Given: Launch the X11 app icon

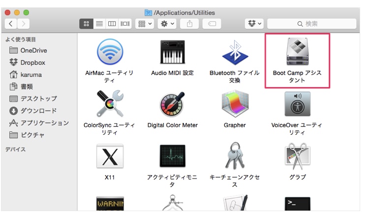Looking at the screenshot, I should pyautogui.click(x=109, y=156).
